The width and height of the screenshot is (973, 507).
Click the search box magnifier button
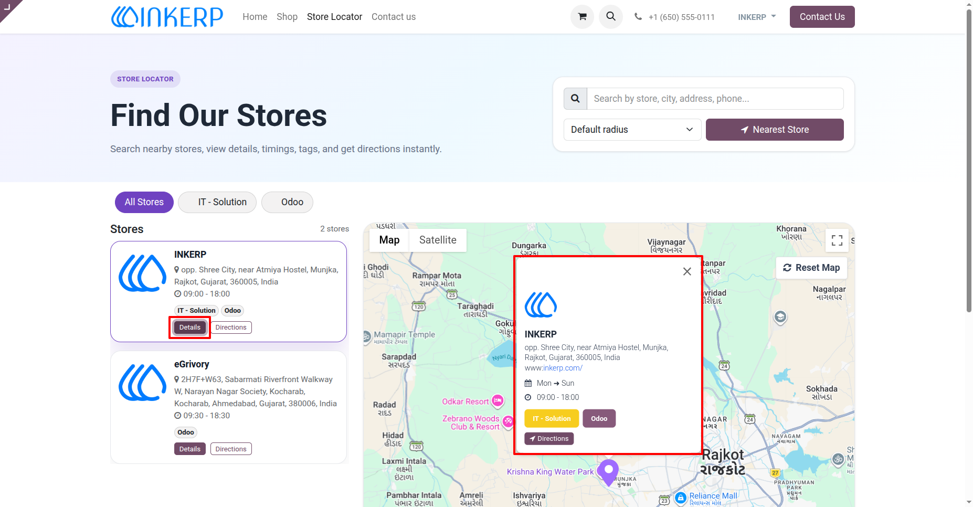575,99
